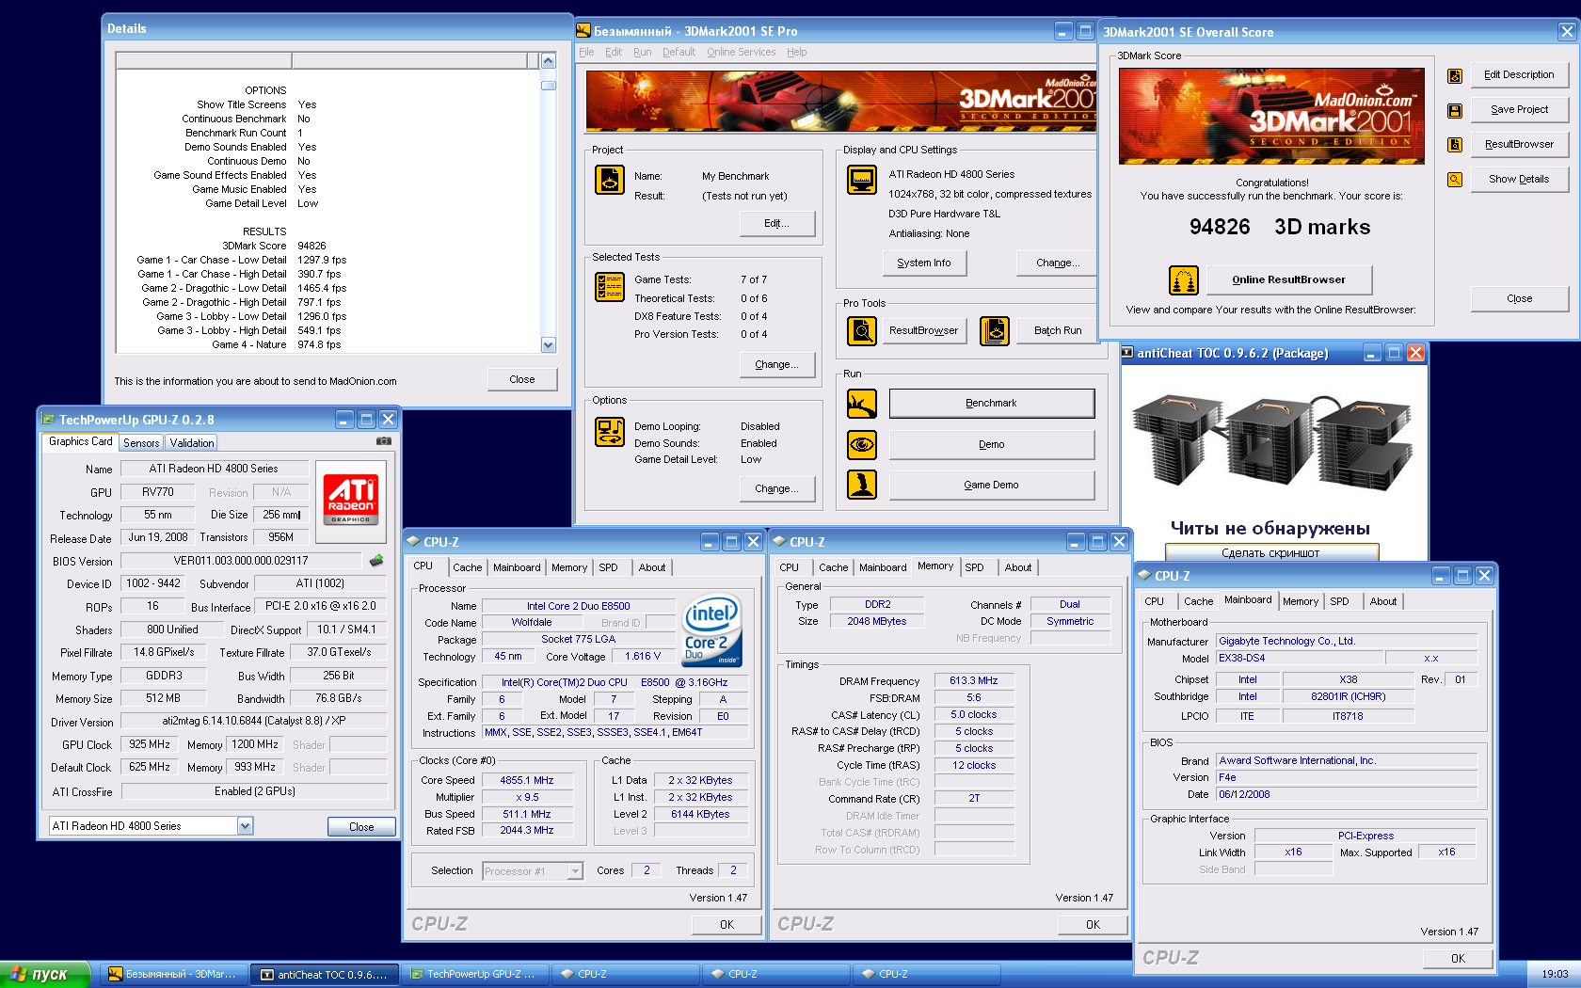The width and height of the screenshot is (1581, 988).
Task: Open the Validation tab in GPU-Z
Action: coord(192,443)
